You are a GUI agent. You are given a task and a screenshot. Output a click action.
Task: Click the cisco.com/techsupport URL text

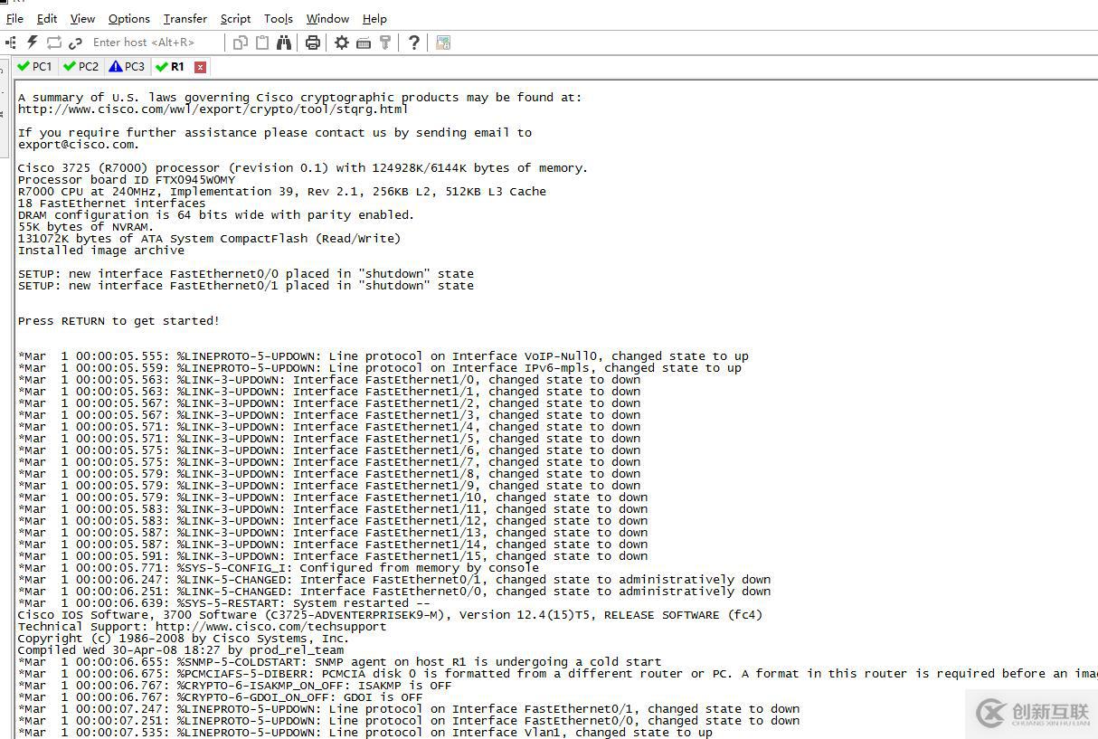pos(271,627)
